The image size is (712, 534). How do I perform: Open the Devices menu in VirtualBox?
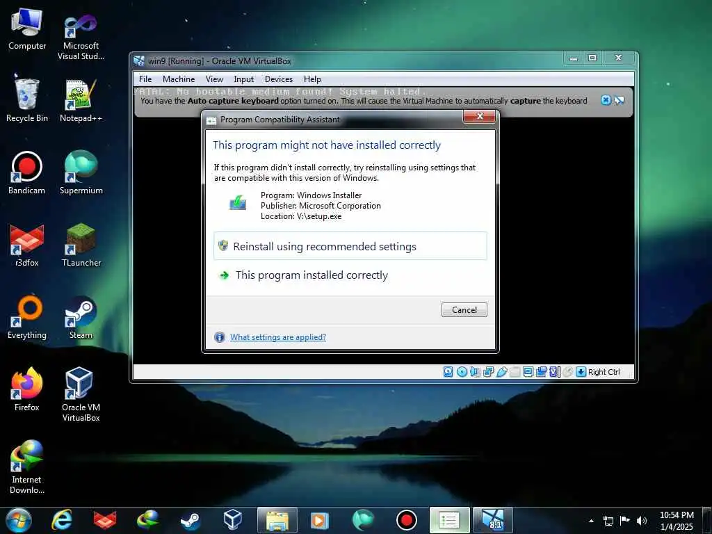279,79
